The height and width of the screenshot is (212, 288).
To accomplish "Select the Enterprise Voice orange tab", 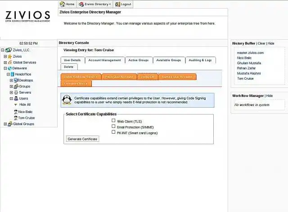I will click(x=76, y=84).
